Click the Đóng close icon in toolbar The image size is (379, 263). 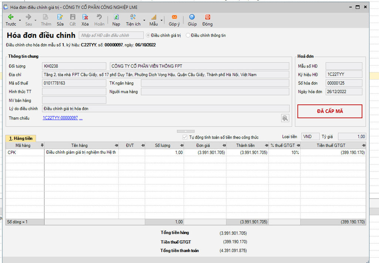(x=207, y=17)
